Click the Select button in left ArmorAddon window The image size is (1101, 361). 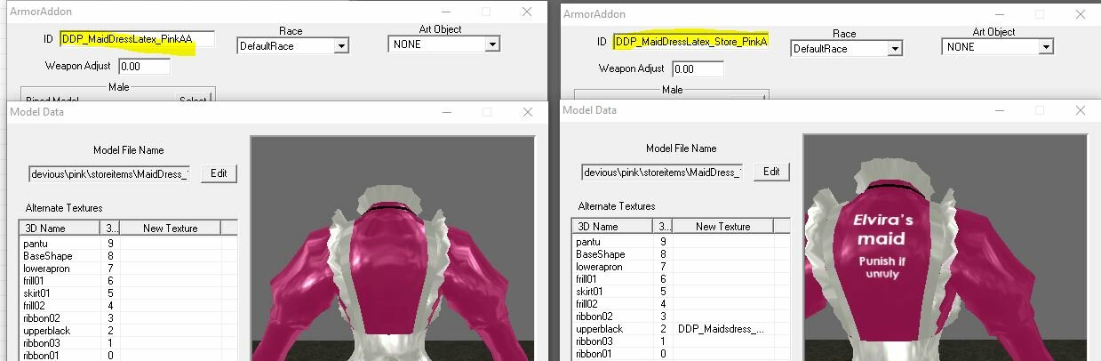point(194,99)
